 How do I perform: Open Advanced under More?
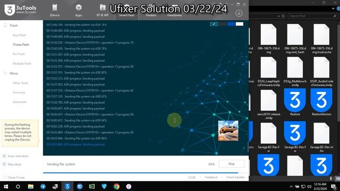tap(19, 102)
